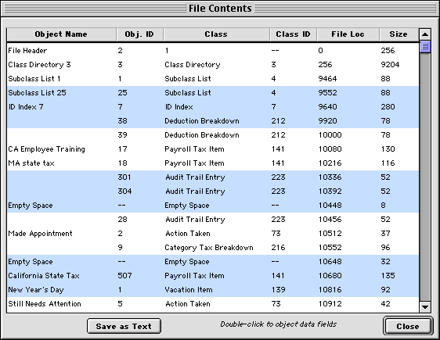Select the CA Employee Training row
Viewport: 440px width, 340px height.
coord(213,149)
